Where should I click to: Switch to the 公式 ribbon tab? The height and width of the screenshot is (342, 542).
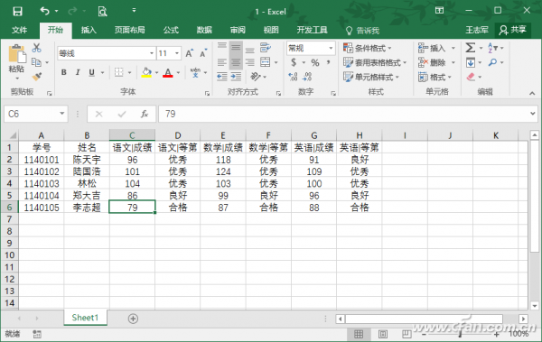tap(171, 30)
